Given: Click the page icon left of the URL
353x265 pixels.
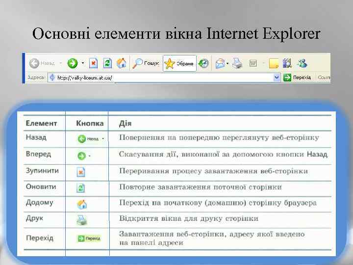Looking at the screenshot, I should [52, 78].
